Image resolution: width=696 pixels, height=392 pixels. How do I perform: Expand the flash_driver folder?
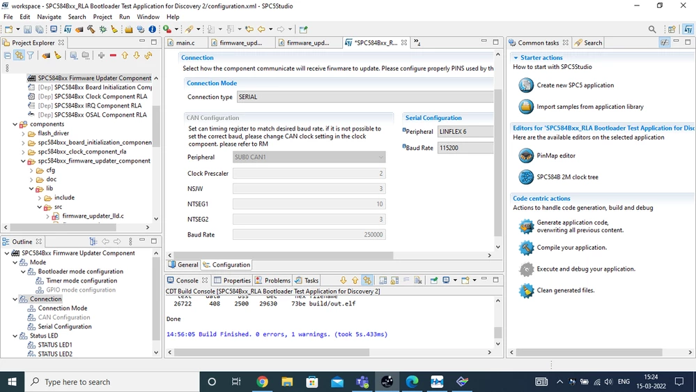pyautogui.click(x=23, y=133)
